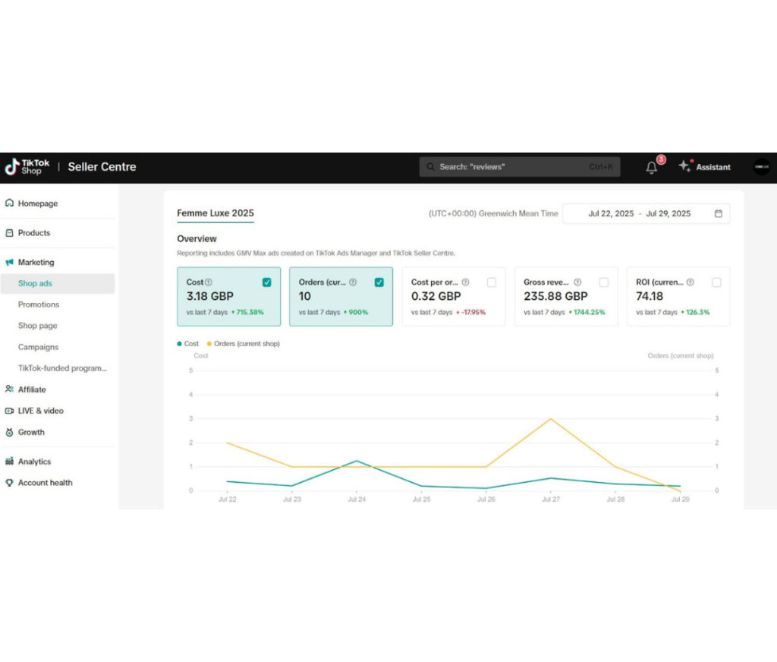Click the Orders help question icon
The image size is (777, 662).
click(x=353, y=282)
